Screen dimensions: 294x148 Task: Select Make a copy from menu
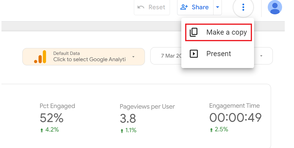[219, 32]
